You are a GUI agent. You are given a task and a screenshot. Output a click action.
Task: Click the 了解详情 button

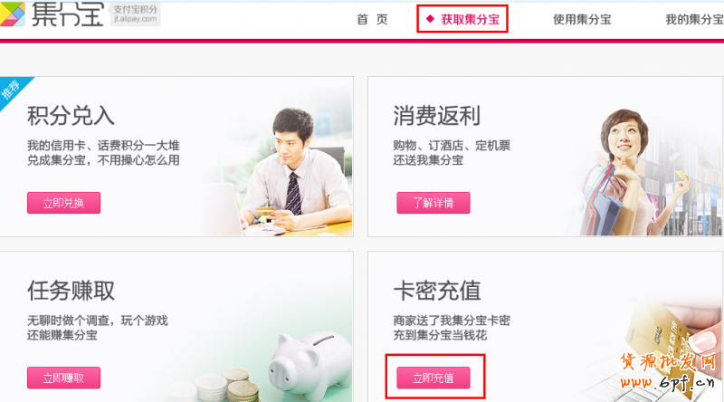coord(433,203)
